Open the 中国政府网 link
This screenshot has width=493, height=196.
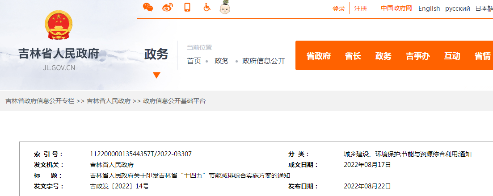tap(396, 8)
